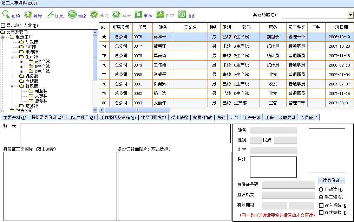Screen dimensions: 354x222
Task: Open the 工作经历及家庭 tab
Action: [118, 118]
